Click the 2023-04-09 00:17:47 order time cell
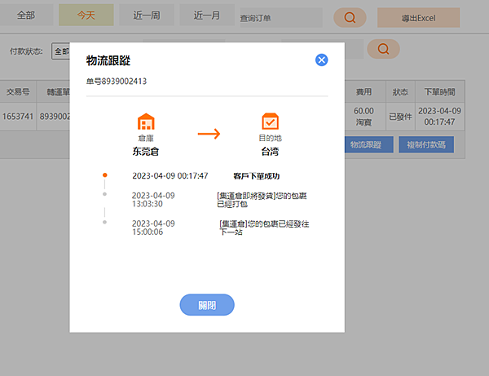The image size is (489, 376). point(440,117)
